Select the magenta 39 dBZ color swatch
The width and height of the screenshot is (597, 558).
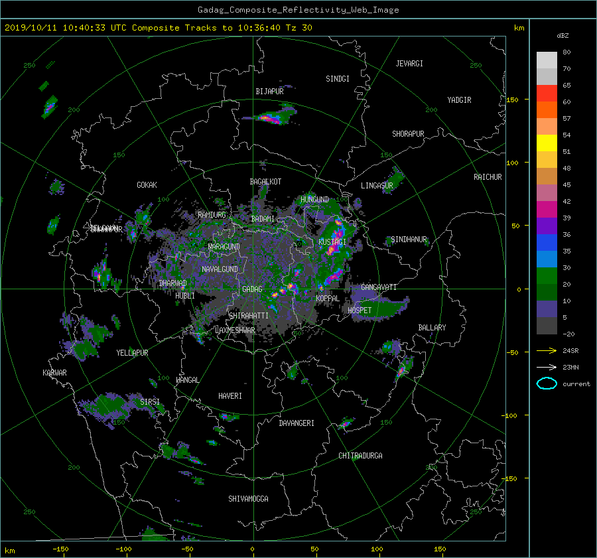pos(547,210)
